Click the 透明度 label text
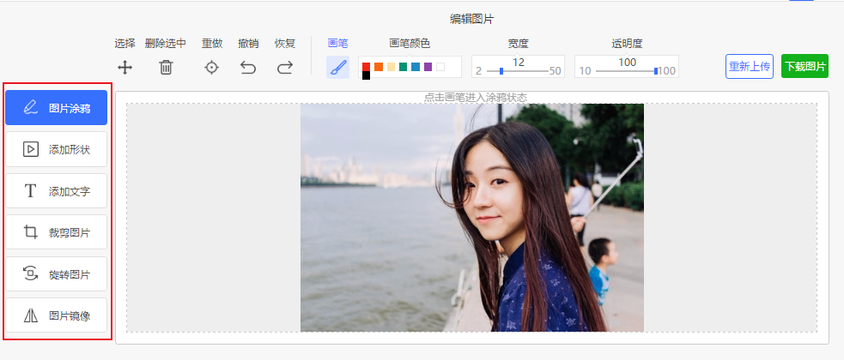The width and height of the screenshot is (844, 360). coord(627,44)
